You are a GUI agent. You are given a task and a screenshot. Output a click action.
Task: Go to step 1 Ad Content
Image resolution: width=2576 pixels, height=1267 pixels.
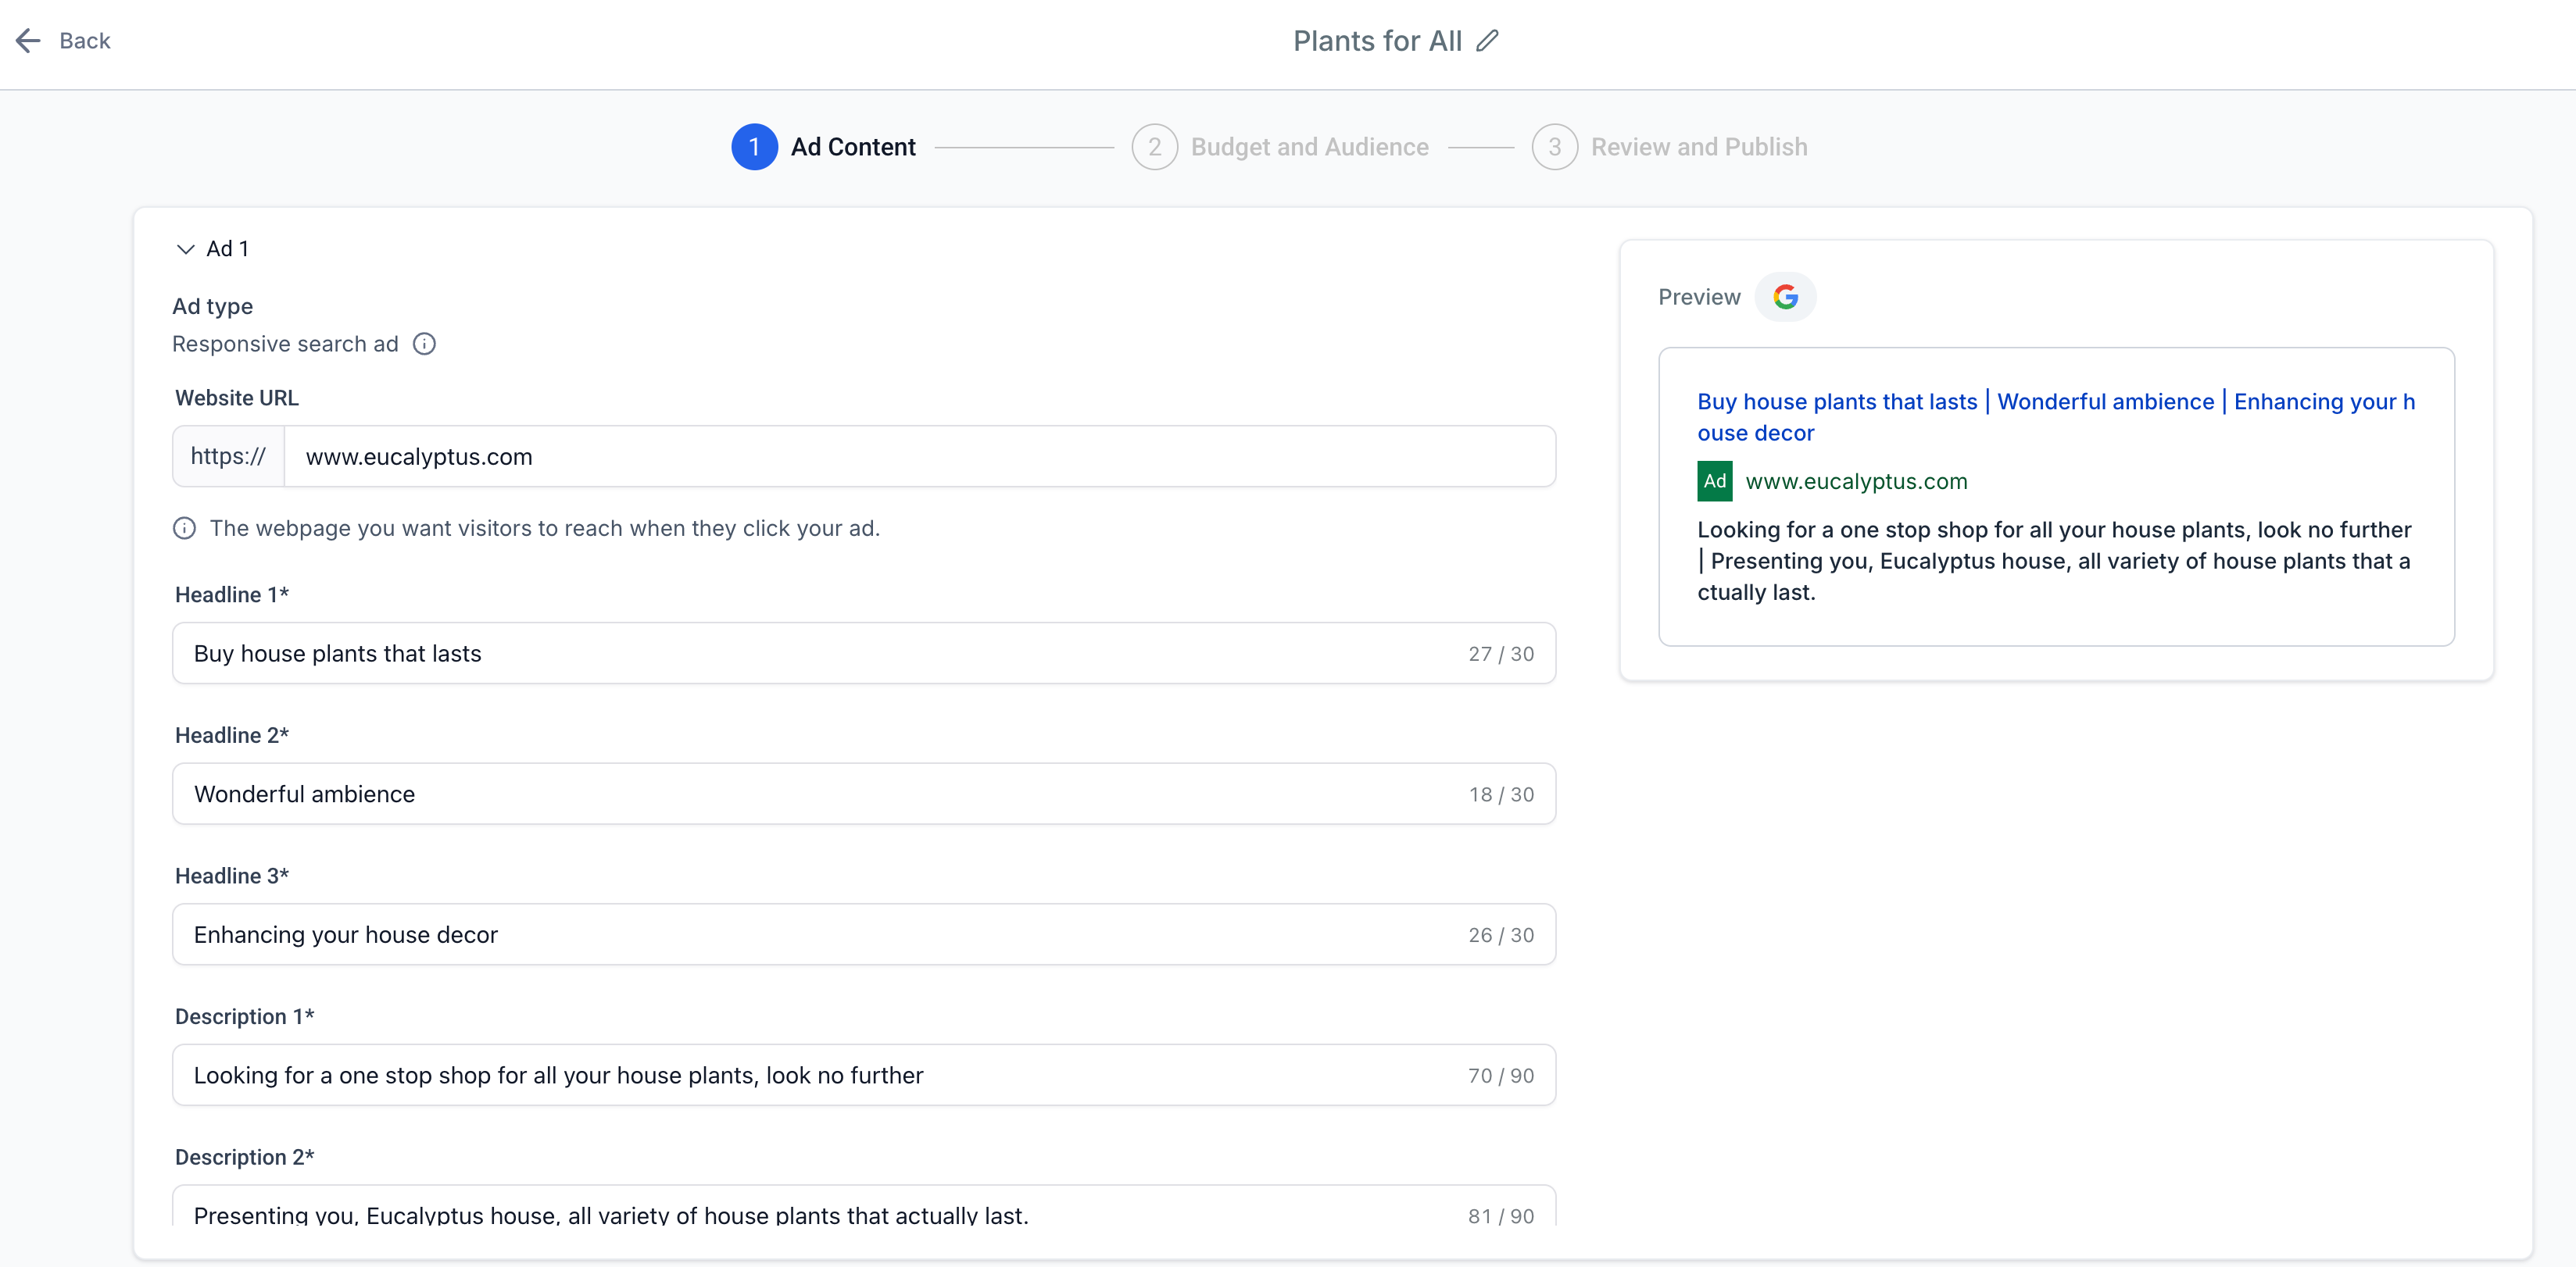[x=823, y=147]
